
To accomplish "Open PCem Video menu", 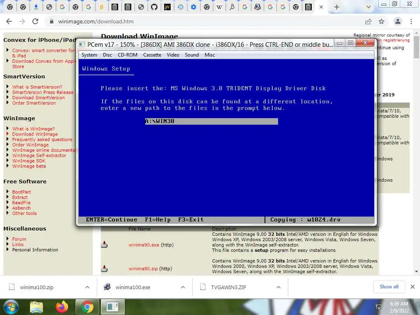I will click(173, 55).
